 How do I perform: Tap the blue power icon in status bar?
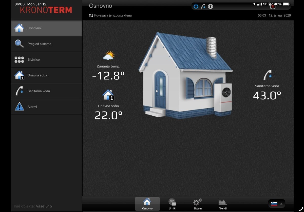pyautogui.click(x=196, y=6)
